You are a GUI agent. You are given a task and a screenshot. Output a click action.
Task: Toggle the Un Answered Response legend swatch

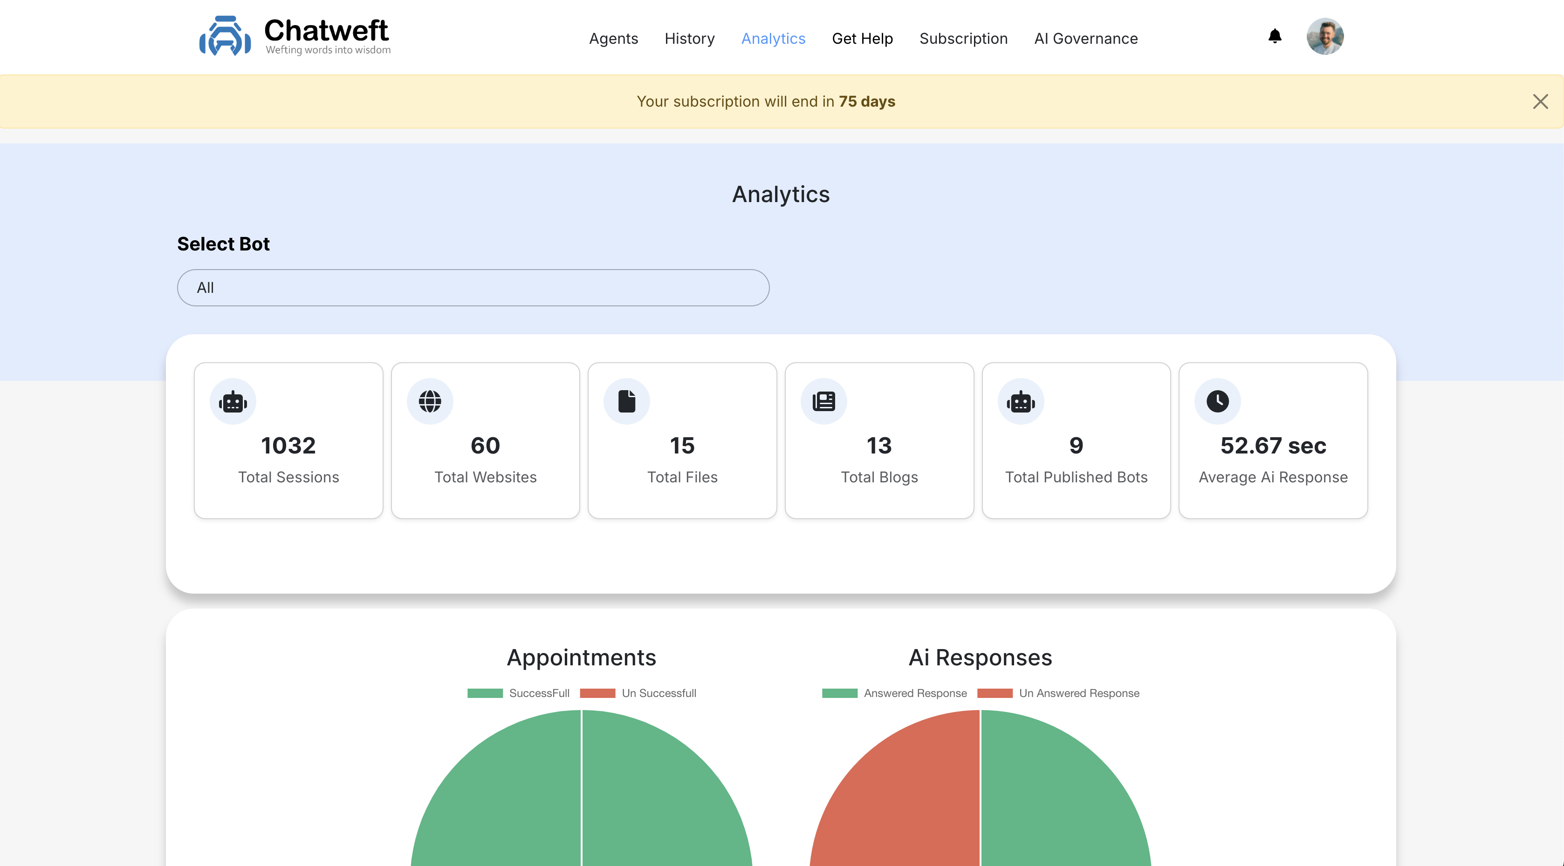pos(995,692)
